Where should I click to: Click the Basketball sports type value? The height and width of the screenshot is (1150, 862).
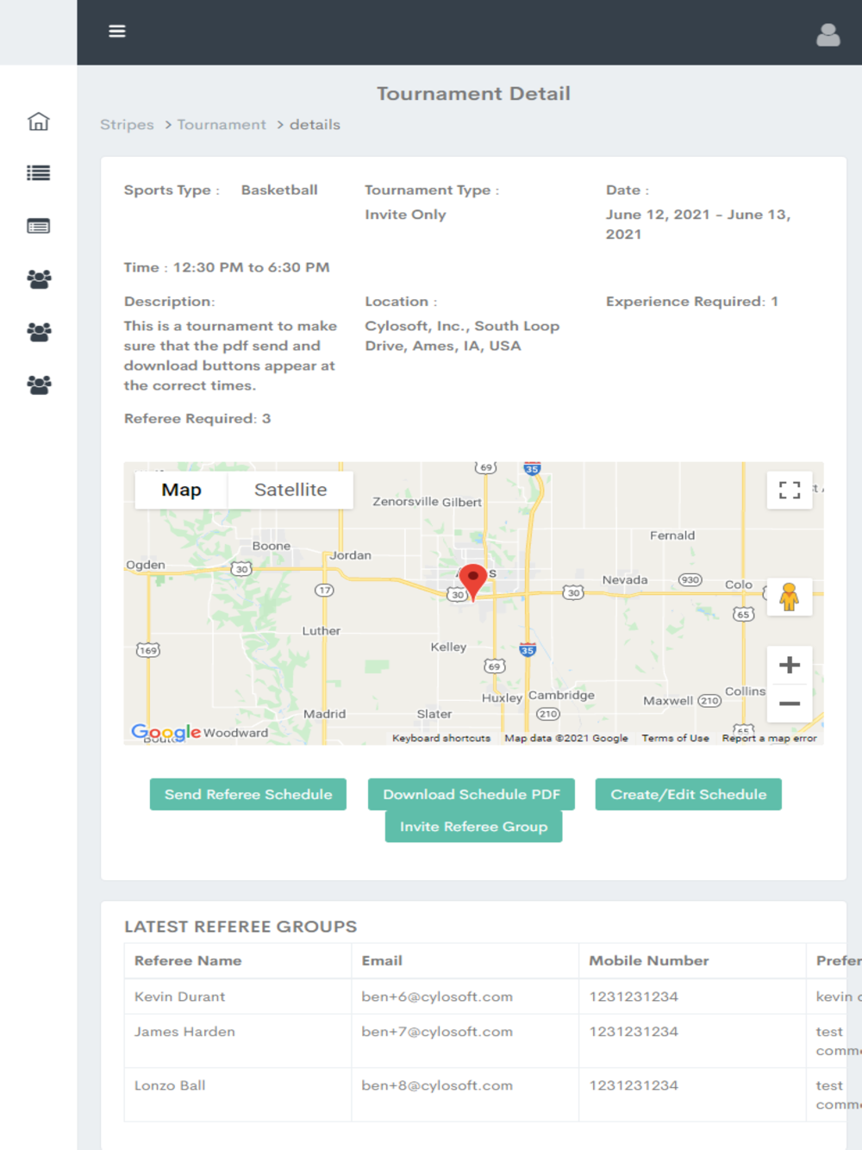click(x=279, y=190)
